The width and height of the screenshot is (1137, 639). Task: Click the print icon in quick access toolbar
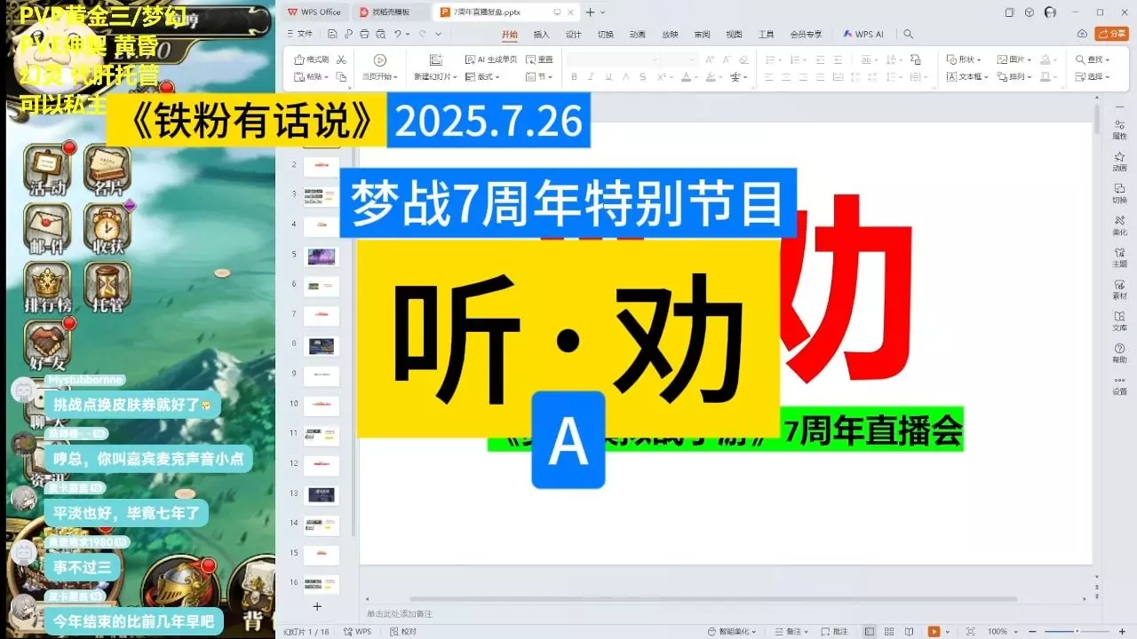364,35
